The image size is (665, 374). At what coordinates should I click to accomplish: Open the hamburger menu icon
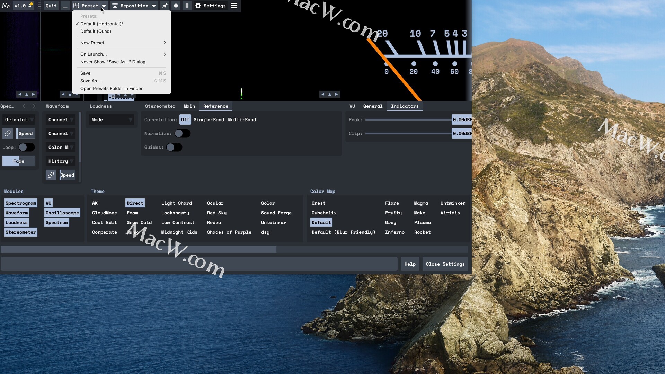[x=234, y=6]
